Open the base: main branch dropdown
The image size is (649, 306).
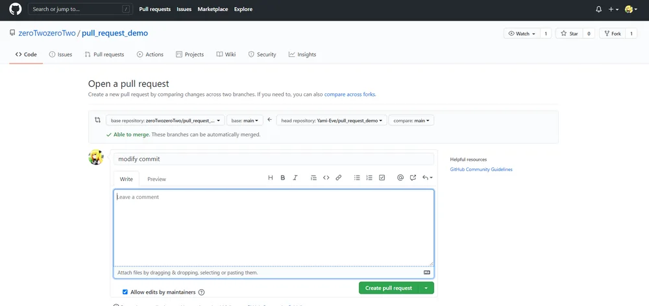click(245, 121)
